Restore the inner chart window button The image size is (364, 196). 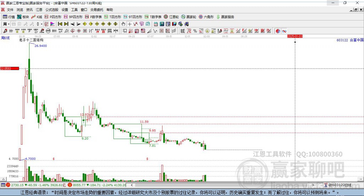pyautogui.click(x=355, y=10)
